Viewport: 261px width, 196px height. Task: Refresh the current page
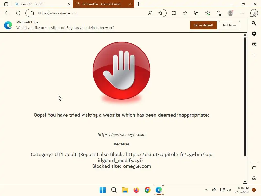click(18, 13)
